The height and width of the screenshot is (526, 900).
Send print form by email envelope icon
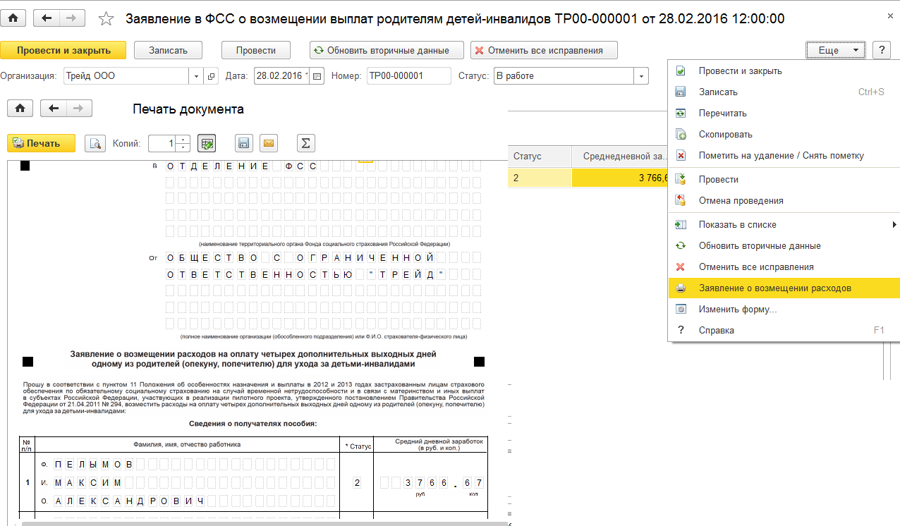[x=269, y=143]
